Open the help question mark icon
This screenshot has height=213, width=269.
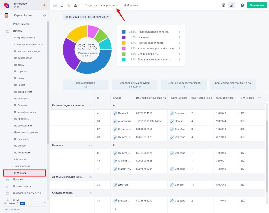coord(242,5)
